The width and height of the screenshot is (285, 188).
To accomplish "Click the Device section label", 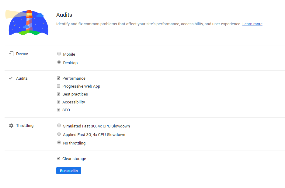I will (x=22, y=54).
